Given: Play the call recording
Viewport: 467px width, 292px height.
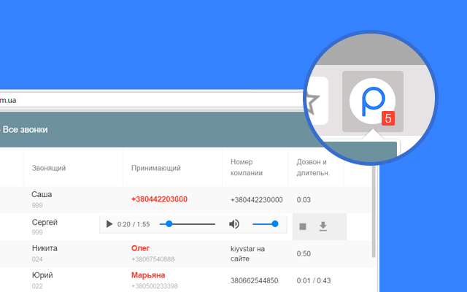Looking at the screenshot, I should (109, 224).
